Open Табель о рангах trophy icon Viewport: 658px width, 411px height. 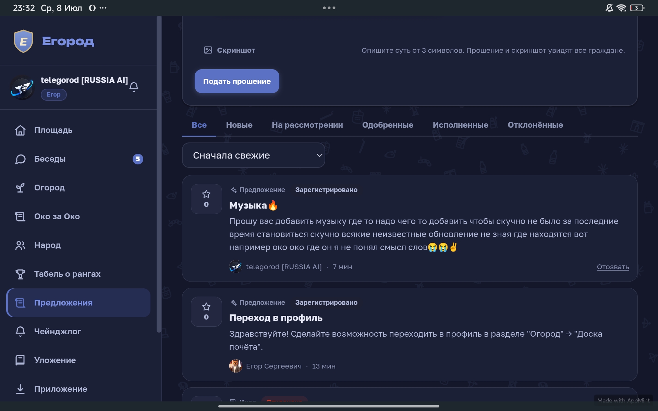pyautogui.click(x=20, y=274)
